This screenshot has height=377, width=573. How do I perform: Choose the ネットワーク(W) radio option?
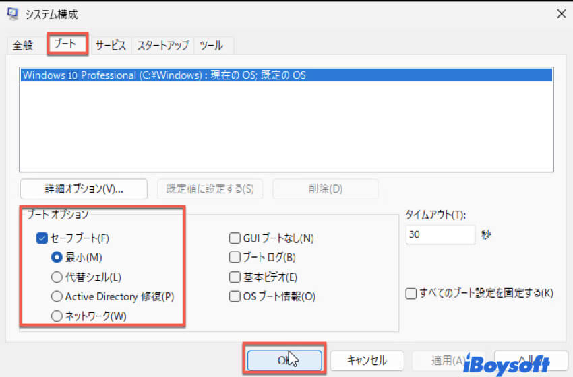(57, 316)
